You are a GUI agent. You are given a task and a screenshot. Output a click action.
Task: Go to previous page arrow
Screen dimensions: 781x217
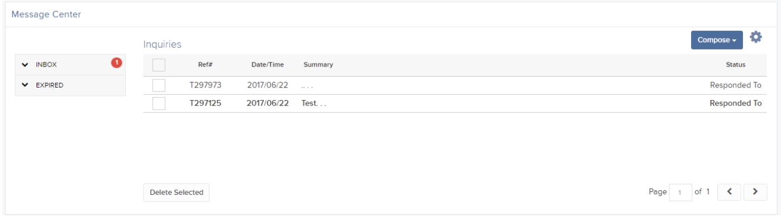tap(730, 192)
